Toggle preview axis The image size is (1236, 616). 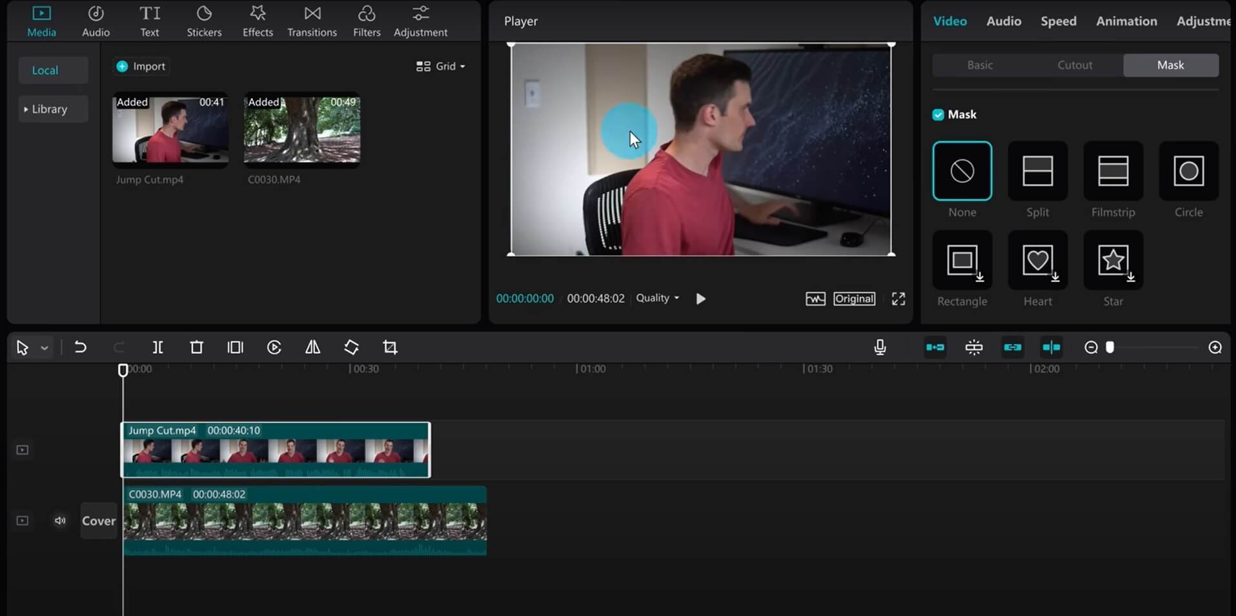click(x=1051, y=347)
